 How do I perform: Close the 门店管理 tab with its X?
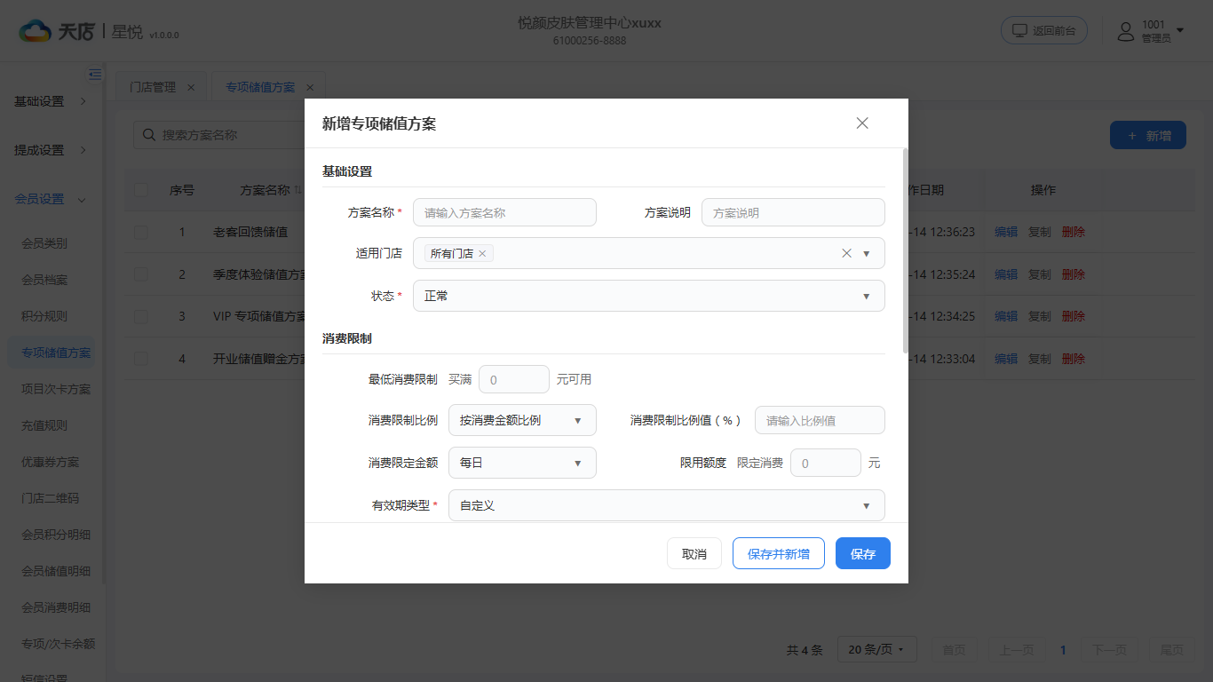[191, 87]
